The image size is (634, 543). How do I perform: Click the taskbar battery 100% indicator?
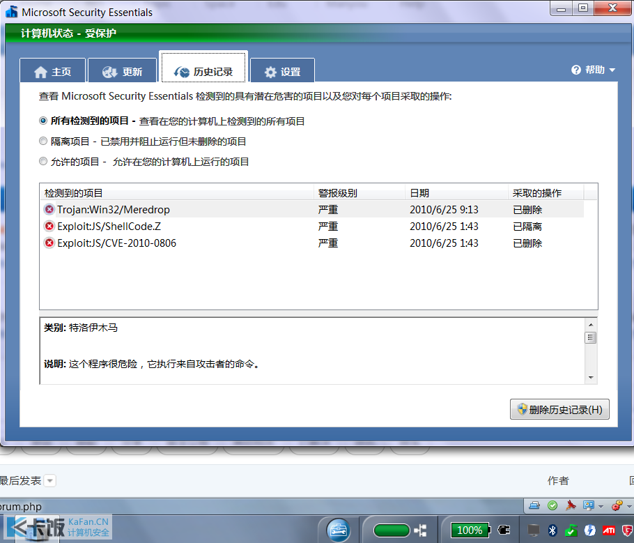pyautogui.click(x=471, y=530)
